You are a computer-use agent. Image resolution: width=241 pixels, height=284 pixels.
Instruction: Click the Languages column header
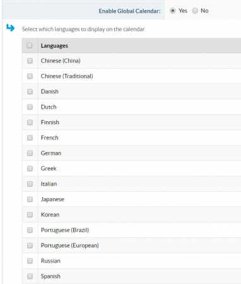[54, 45]
